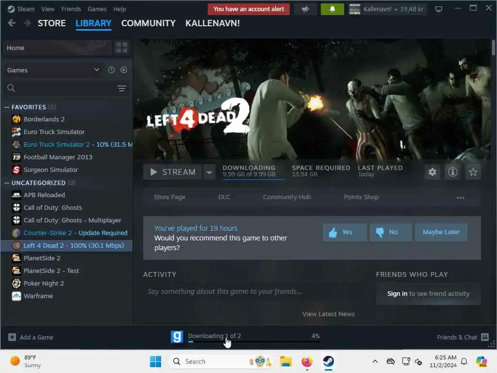Click the Home button in sidebar
Viewport: 497px width, 373px height.
click(x=57, y=48)
